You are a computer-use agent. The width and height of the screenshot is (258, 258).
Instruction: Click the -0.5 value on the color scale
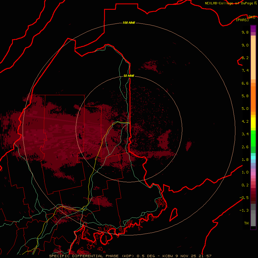coord(244,198)
